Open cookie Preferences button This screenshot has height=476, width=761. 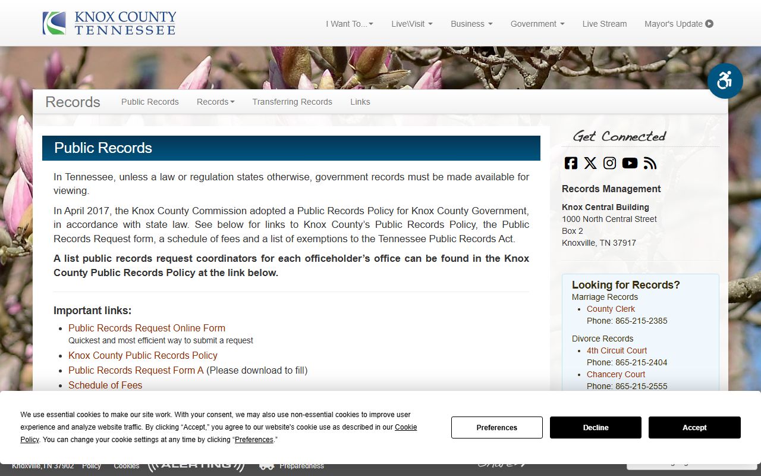(497, 427)
